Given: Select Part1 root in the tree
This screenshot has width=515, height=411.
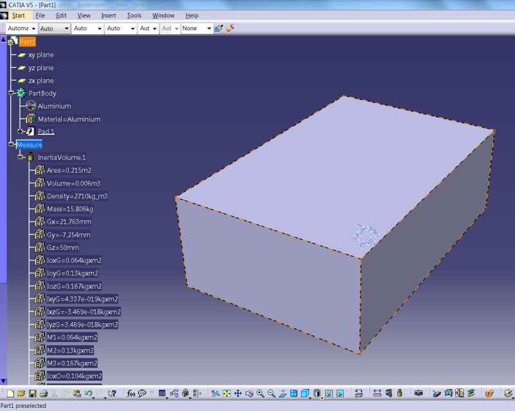Looking at the screenshot, I should (x=27, y=42).
